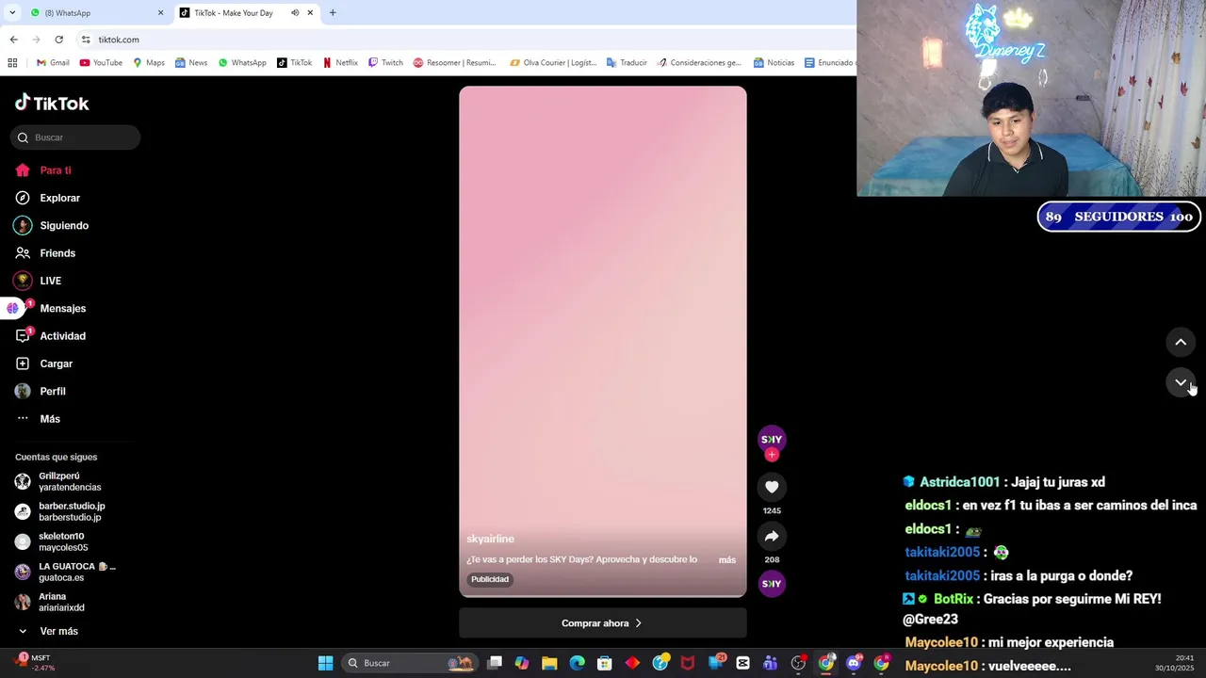Follow the SKY account plus button
Viewport: 1206px width, 678px height.
click(x=772, y=455)
